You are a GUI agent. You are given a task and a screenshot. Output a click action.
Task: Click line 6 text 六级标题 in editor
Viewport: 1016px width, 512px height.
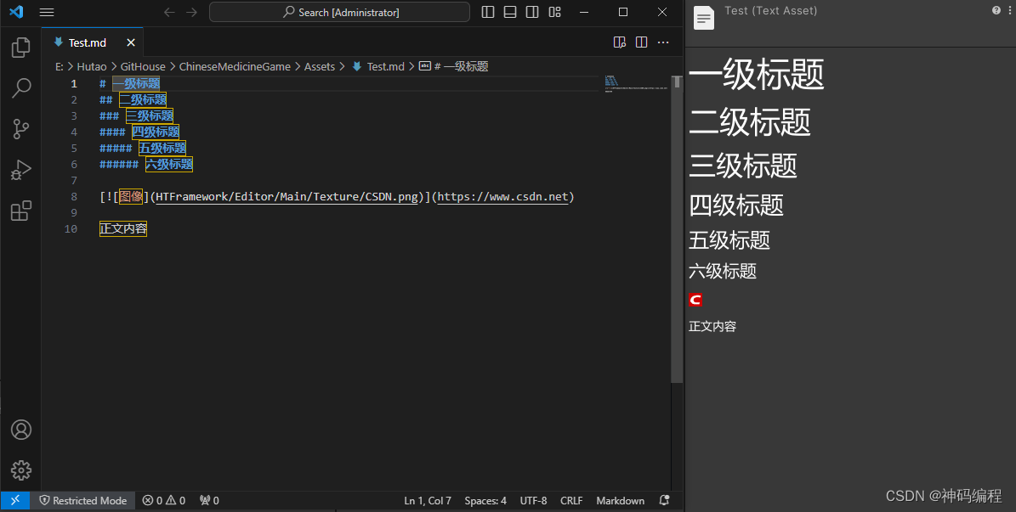(x=169, y=165)
